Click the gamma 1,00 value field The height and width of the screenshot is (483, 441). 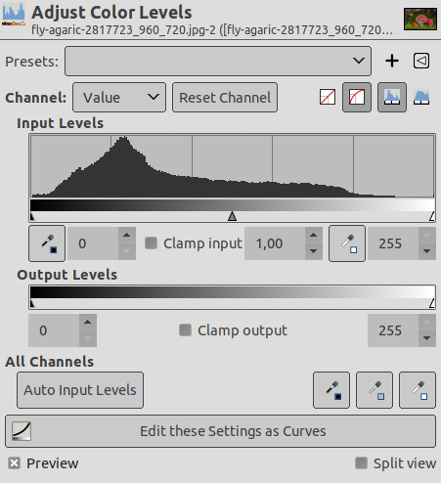click(275, 243)
